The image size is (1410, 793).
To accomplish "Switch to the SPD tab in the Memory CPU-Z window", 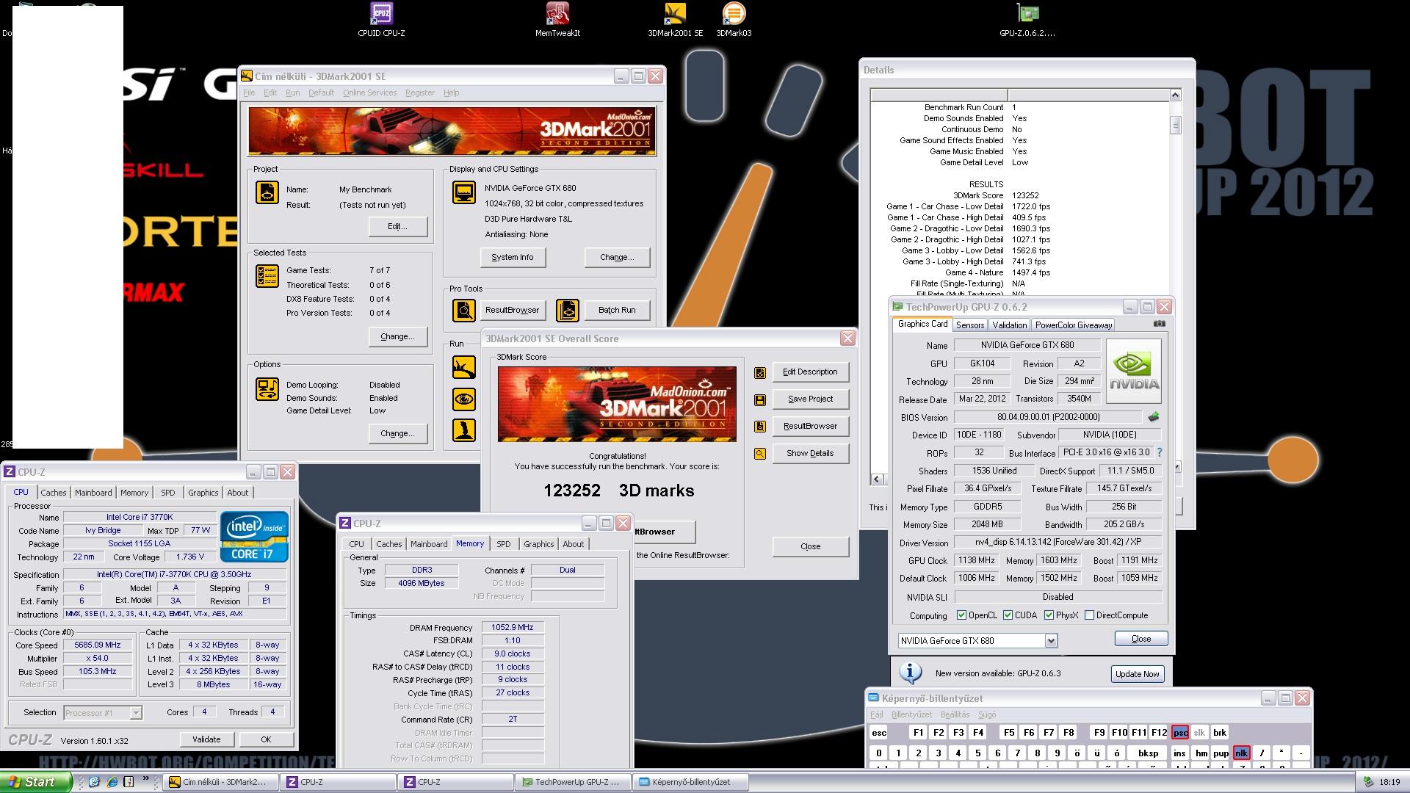I will (503, 544).
